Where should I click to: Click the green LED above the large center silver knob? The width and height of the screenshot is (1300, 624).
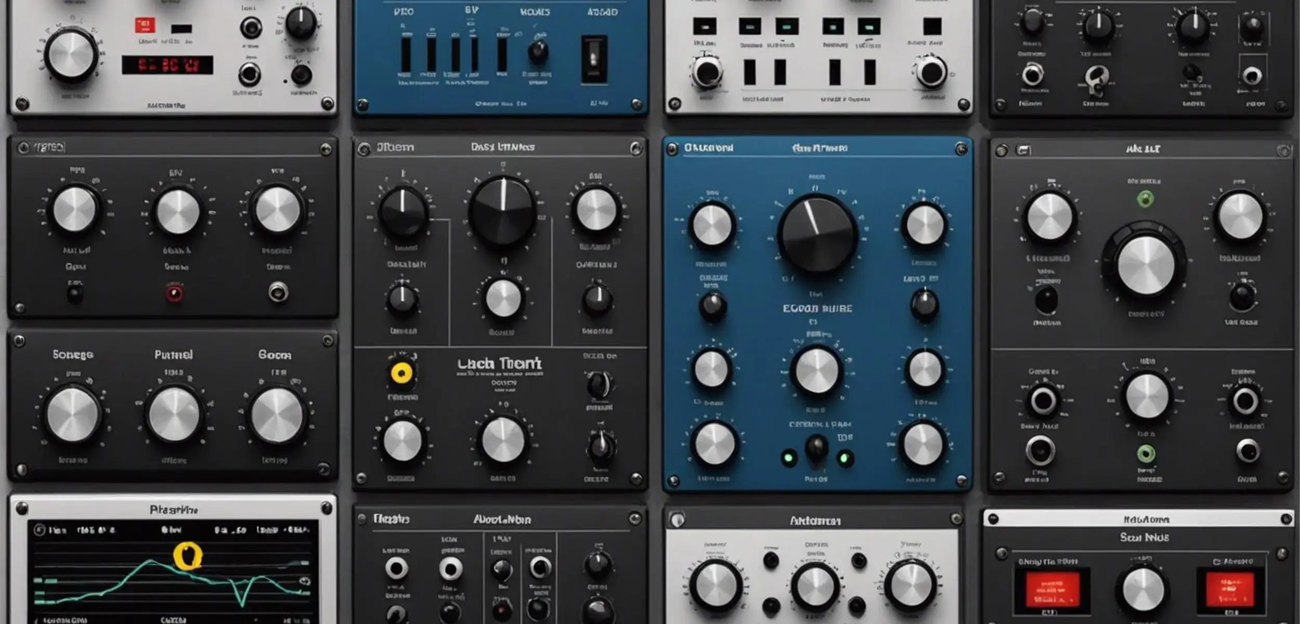pyautogui.click(x=1146, y=199)
